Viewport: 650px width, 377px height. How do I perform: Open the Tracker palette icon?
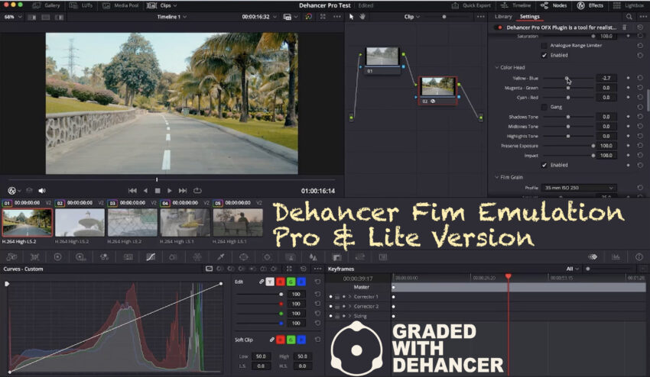pyautogui.click(x=267, y=257)
